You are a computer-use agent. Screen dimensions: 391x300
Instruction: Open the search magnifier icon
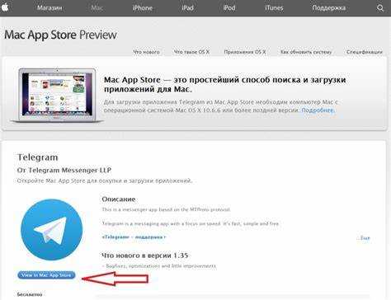tap(380, 8)
